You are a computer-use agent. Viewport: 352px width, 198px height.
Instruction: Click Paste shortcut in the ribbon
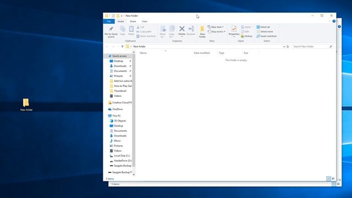[146, 36]
